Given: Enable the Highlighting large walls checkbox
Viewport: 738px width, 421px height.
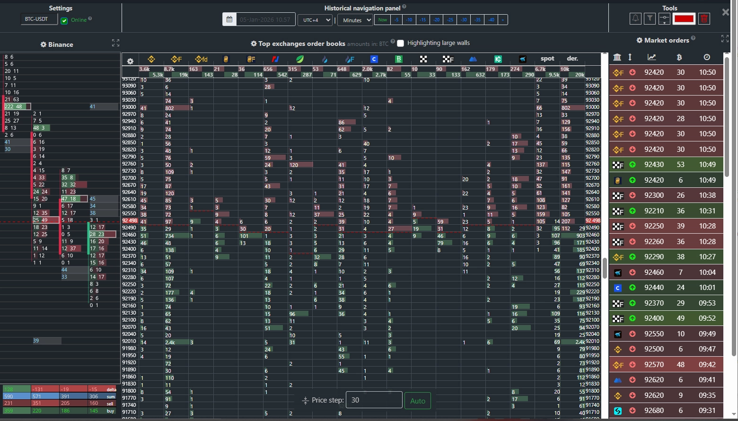Looking at the screenshot, I should coord(400,43).
